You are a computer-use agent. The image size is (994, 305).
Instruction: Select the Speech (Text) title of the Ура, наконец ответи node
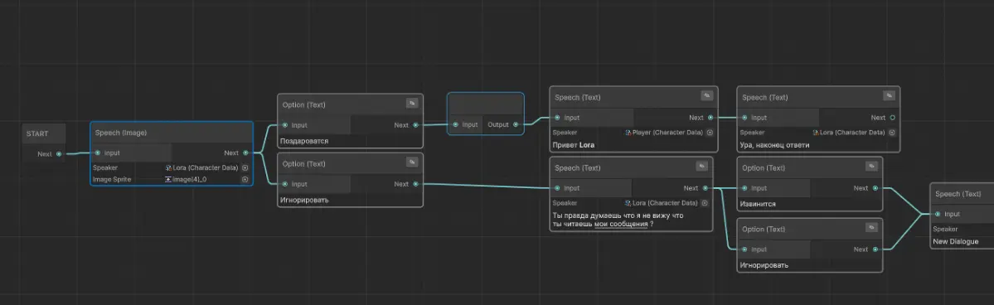click(765, 98)
